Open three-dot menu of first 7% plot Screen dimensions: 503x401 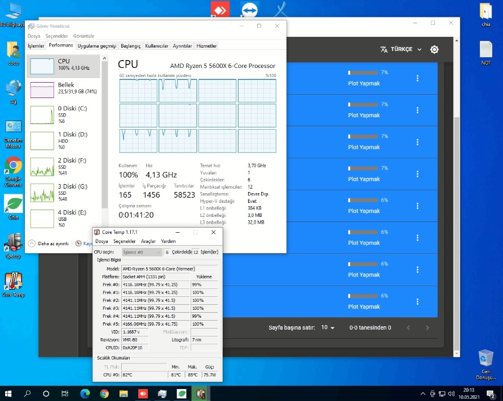(417, 78)
